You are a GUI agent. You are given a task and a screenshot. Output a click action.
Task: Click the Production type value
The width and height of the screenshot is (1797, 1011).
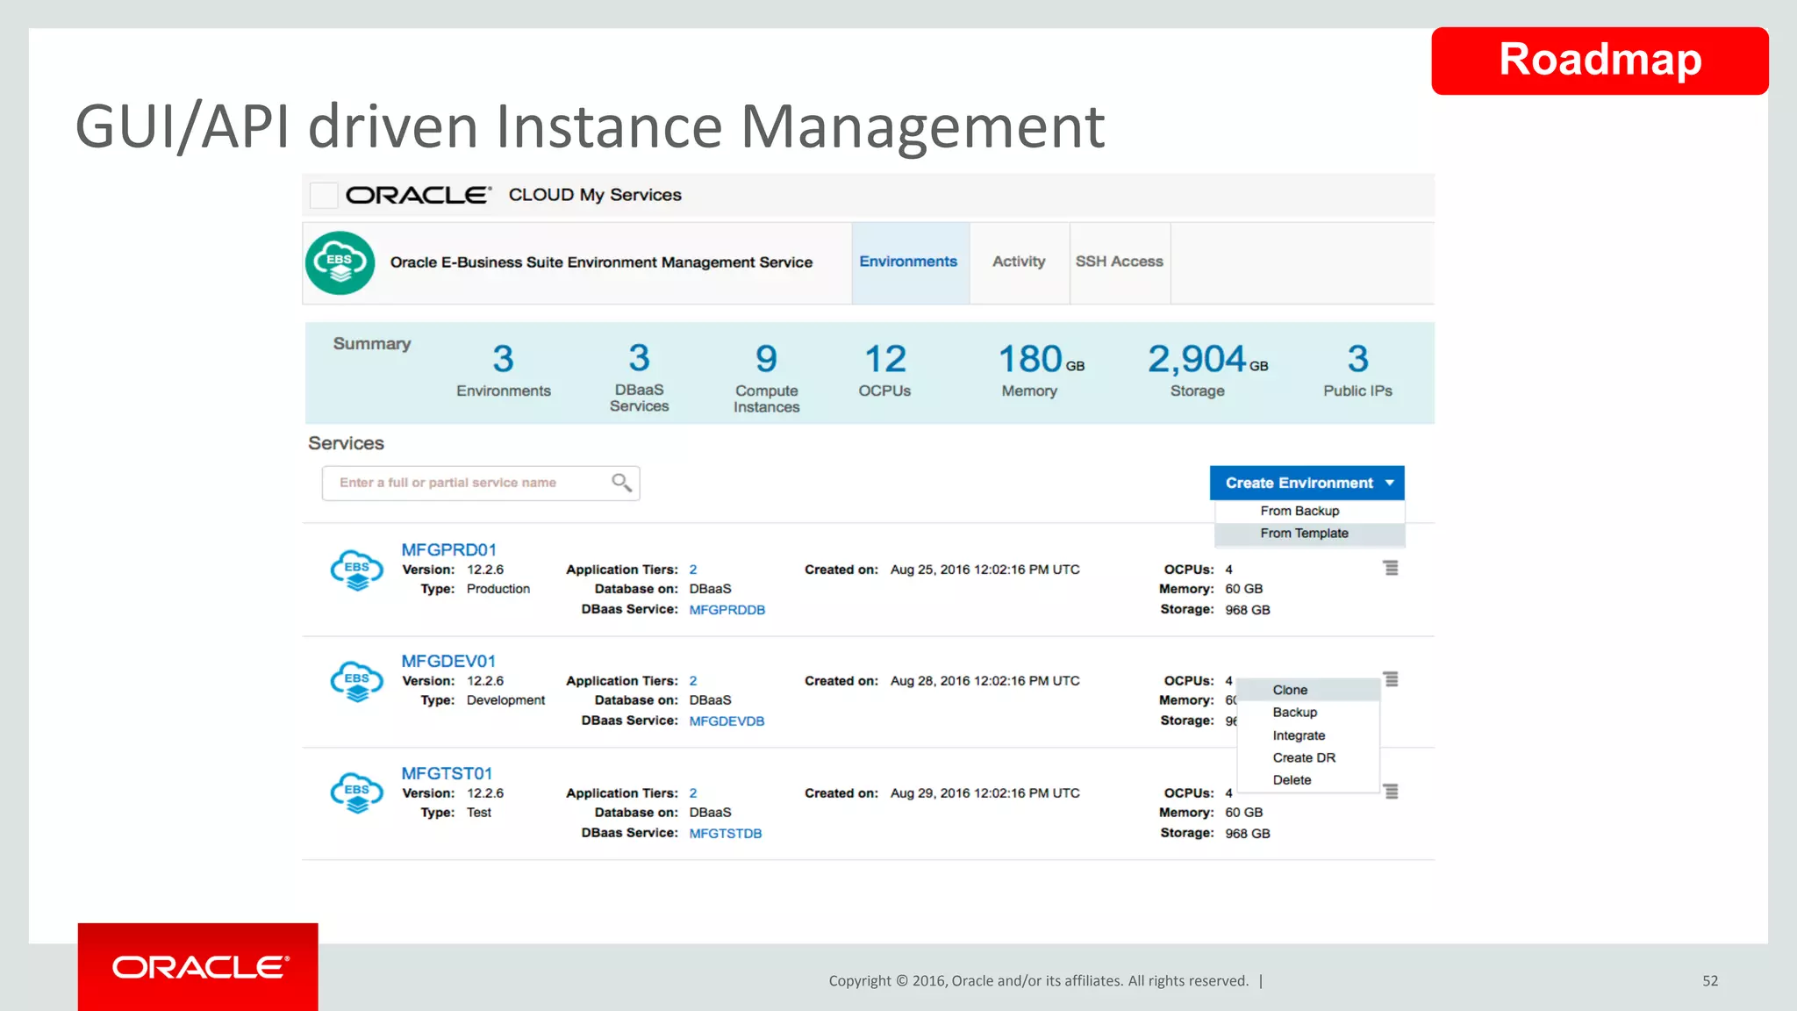[x=498, y=589]
